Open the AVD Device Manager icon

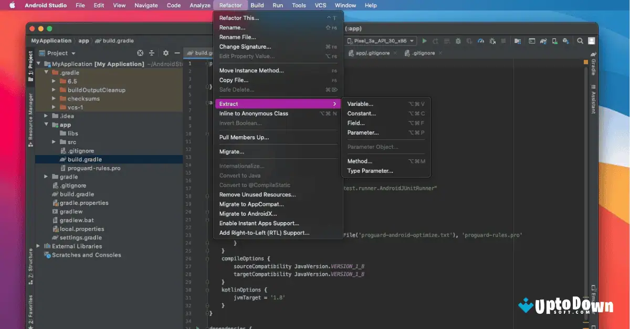pyautogui.click(x=555, y=41)
